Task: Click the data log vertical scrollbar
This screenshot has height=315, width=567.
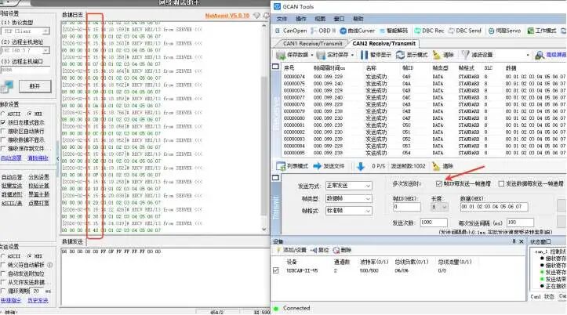Action: (264, 144)
